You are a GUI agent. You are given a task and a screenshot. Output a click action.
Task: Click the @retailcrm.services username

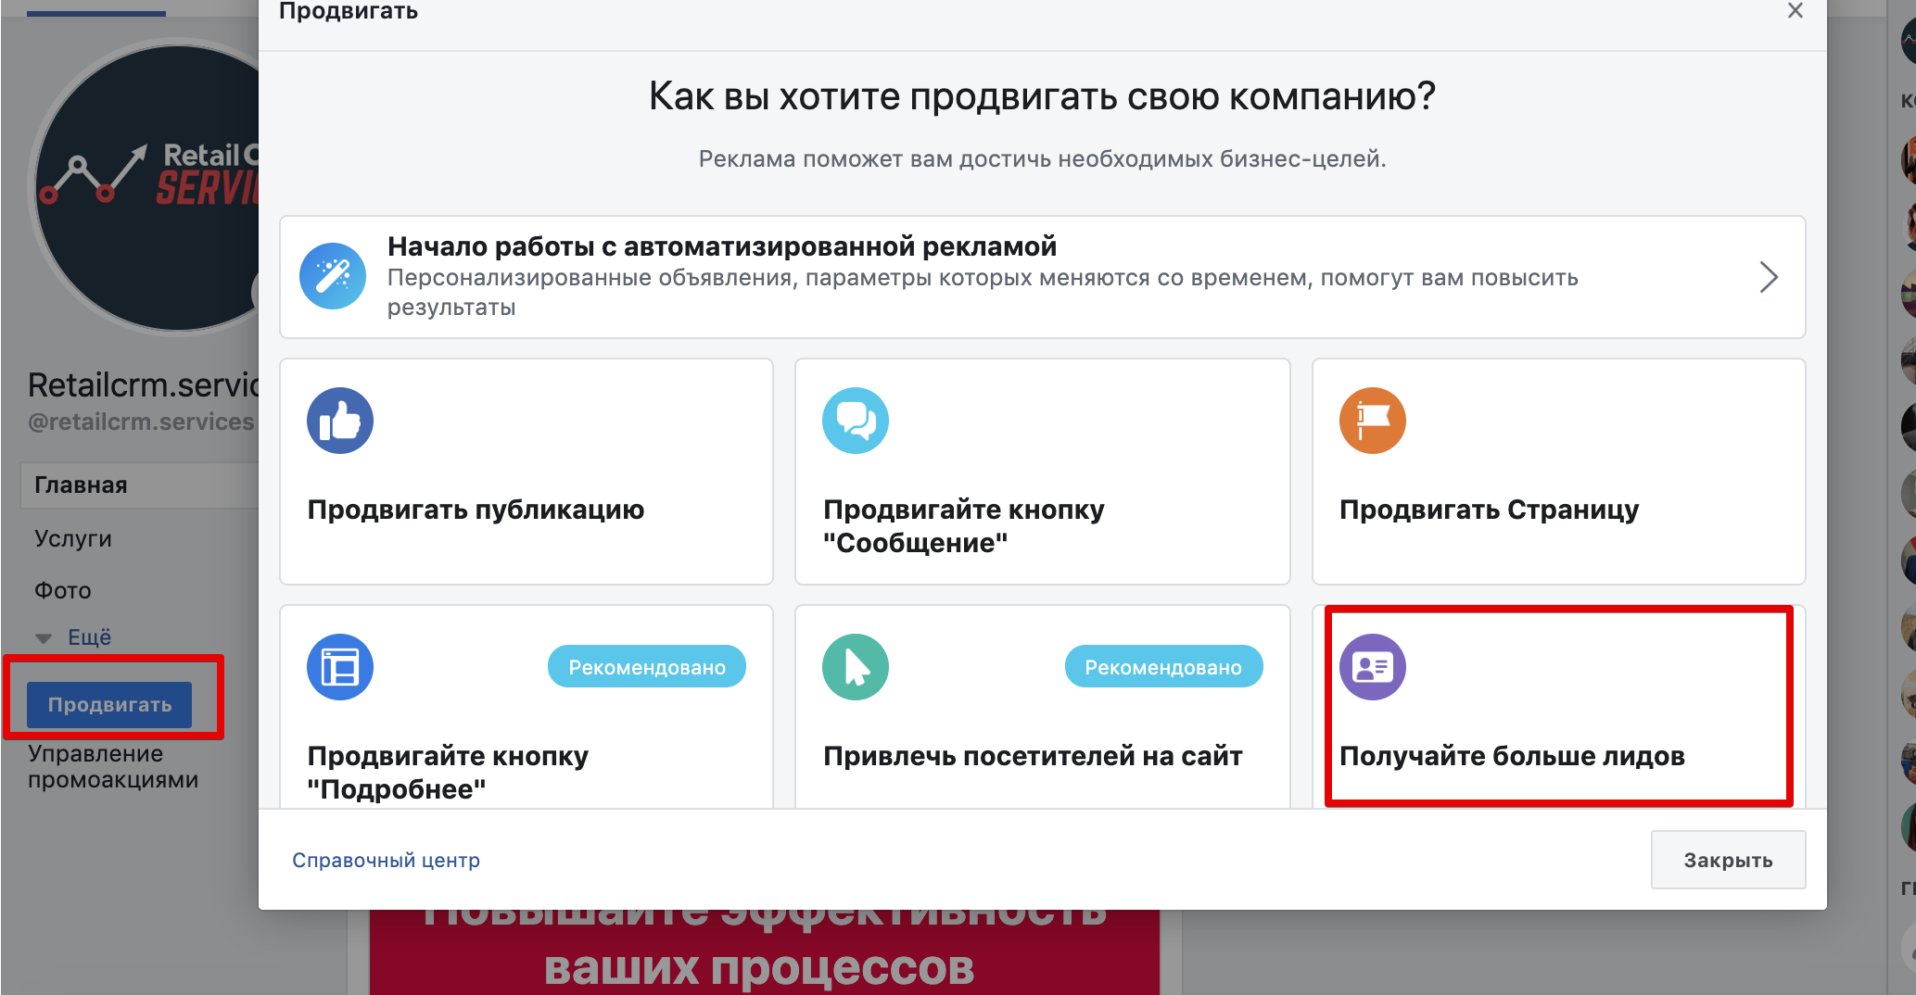click(141, 422)
